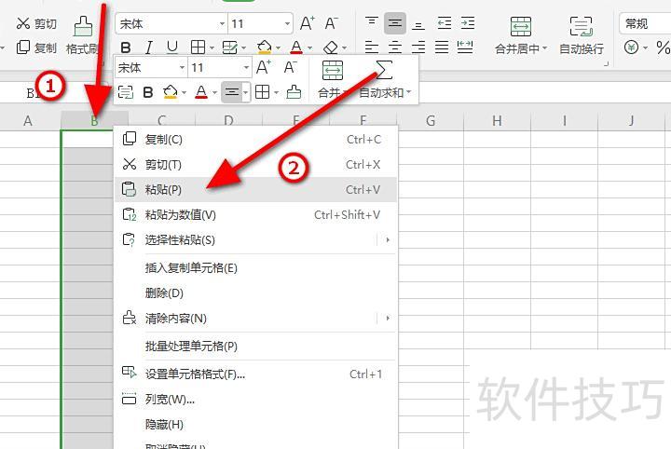The height and width of the screenshot is (449, 671).
Task: Choose 批量处理单元格(P) menu entry
Action: pyautogui.click(x=256, y=346)
